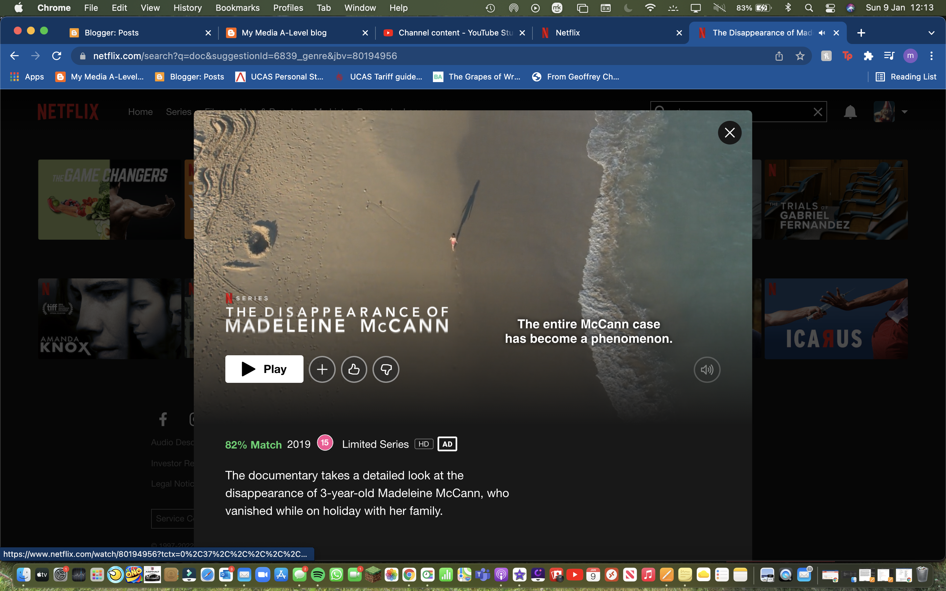Open Minecraft from the Dock
Viewport: 946px width, 591px height.
[373, 575]
